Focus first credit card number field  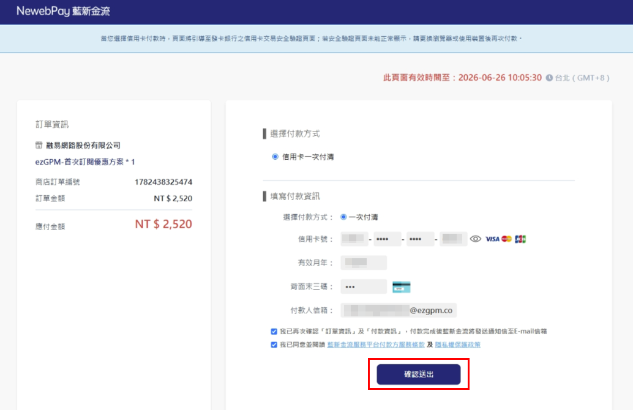[x=354, y=239]
